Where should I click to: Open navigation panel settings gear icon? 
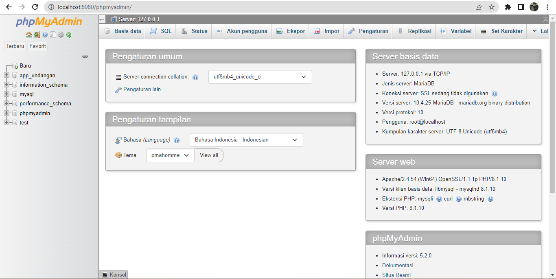[x=61, y=35]
